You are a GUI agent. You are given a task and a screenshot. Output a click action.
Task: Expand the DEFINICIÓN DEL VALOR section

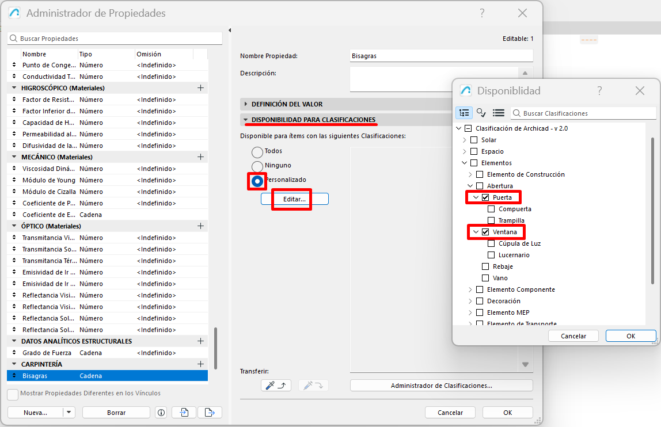coord(246,104)
